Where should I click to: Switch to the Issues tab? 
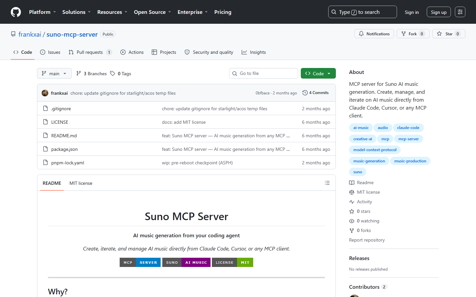50,52
